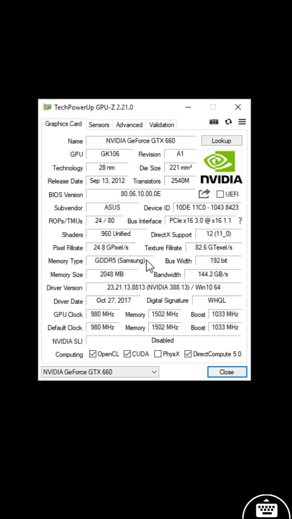Click the Die Size field 221 mm²

pyautogui.click(x=180, y=167)
